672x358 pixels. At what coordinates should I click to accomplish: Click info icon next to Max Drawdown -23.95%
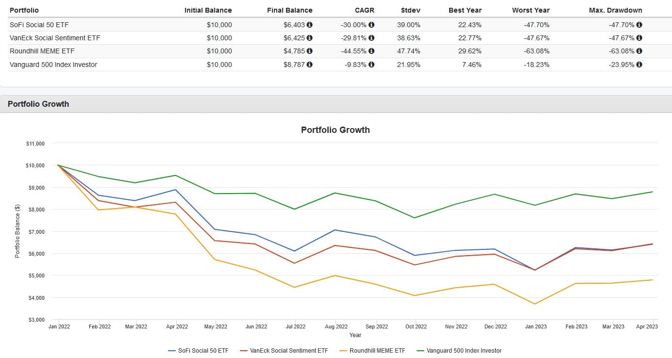pyautogui.click(x=639, y=65)
